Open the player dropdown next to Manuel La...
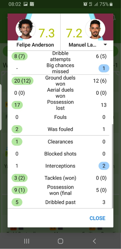This screenshot has height=249, width=121. (105, 45)
